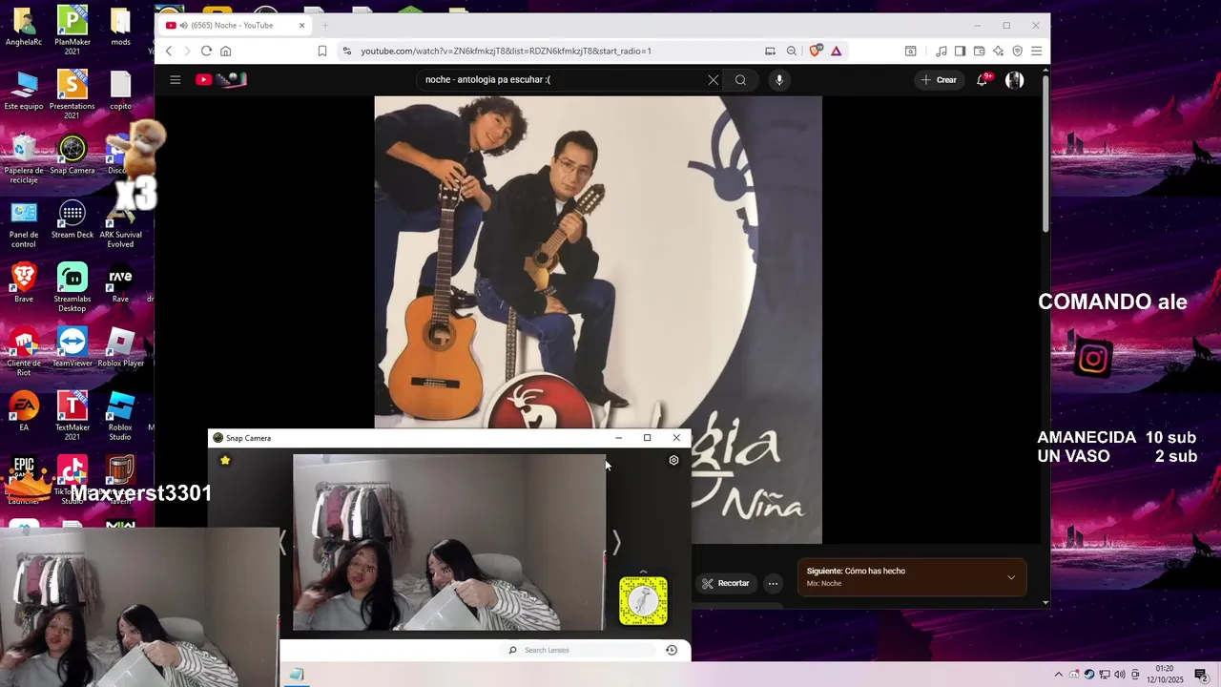
Task: Mute the tab via its speaker icon
Action: pyautogui.click(x=183, y=26)
